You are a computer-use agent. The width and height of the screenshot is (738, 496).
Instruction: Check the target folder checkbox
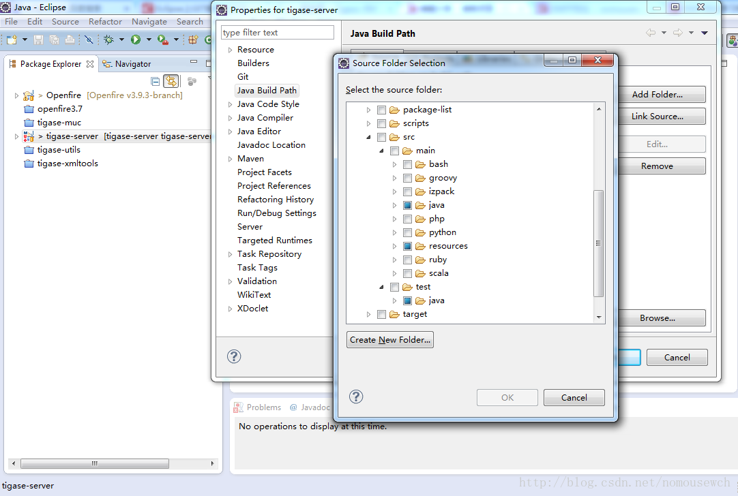(x=382, y=315)
